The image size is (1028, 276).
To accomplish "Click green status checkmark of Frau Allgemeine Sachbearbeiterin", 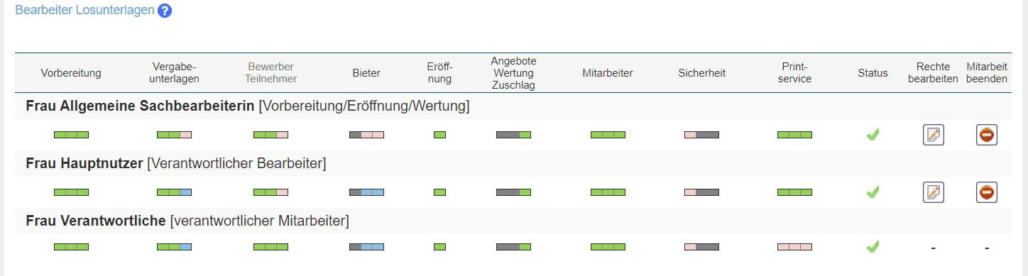I will (873, 135).
